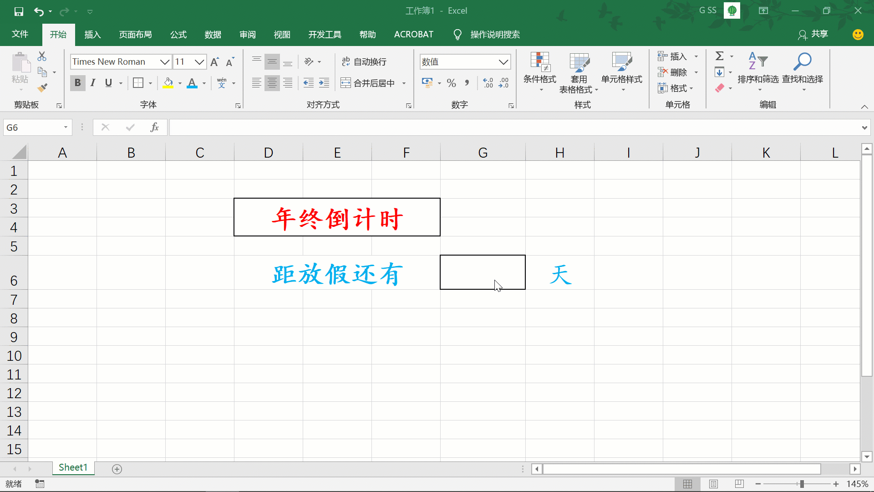Apply italic formatting
The width and height of the screenshot is (874, 492).
[x=93, y=83]
